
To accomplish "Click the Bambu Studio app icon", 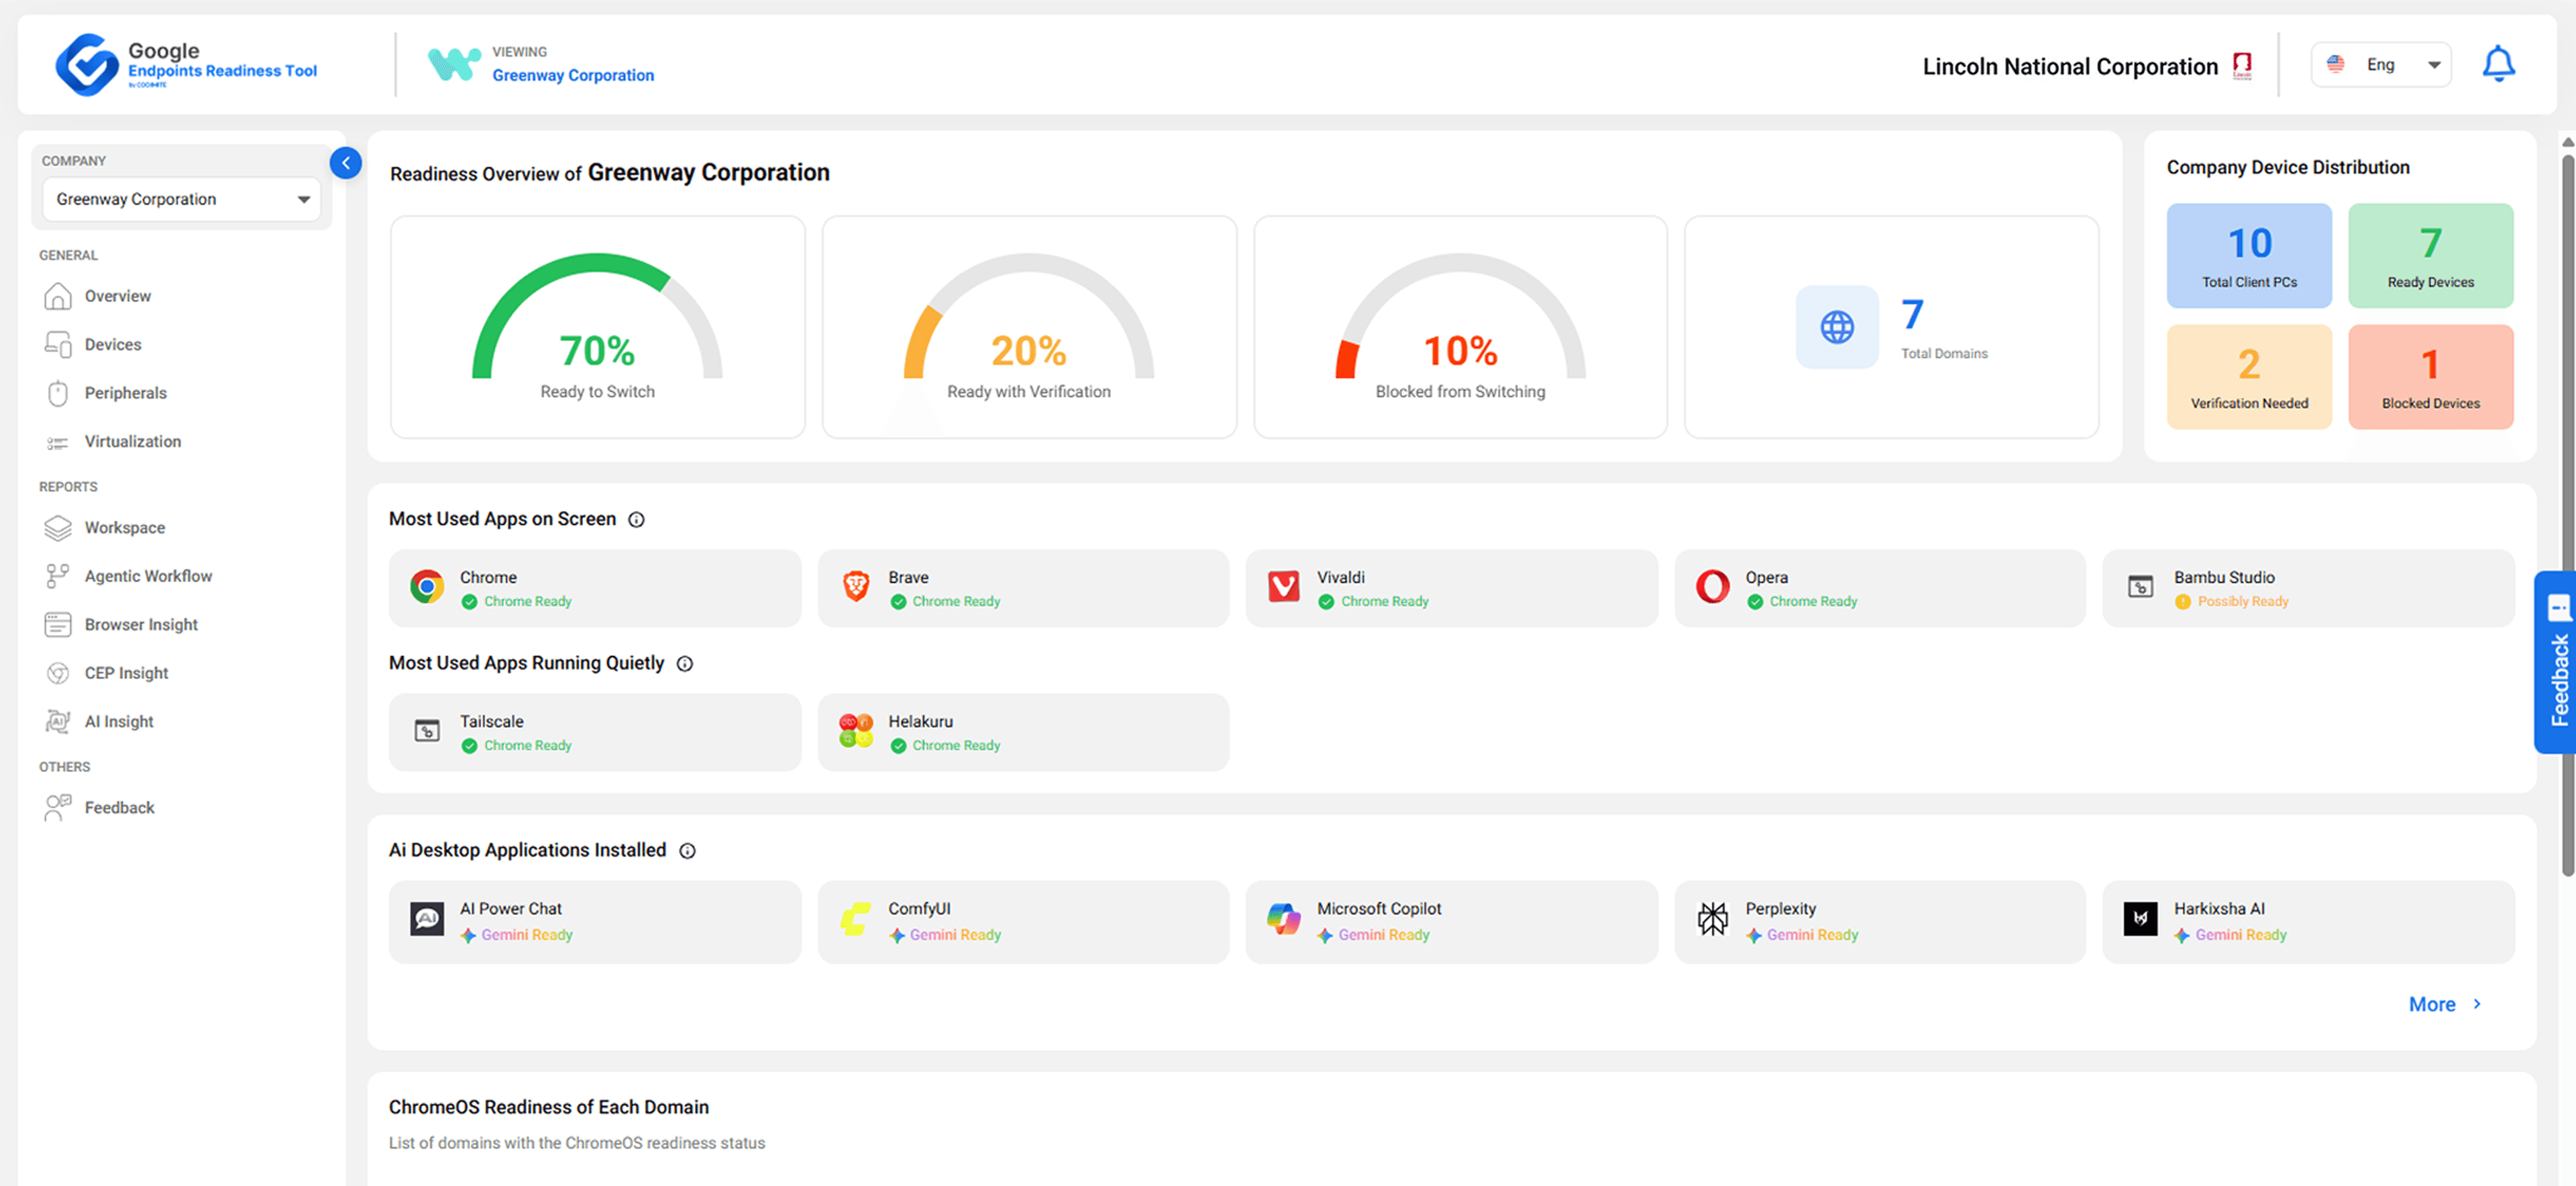I will (x=2141, y=587).
